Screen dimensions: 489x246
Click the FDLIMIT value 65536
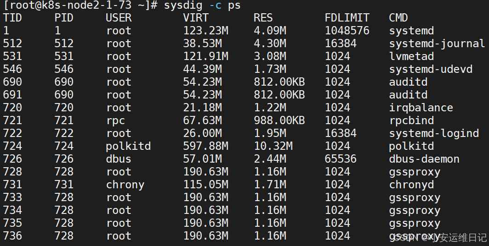[x=341, y=159]
